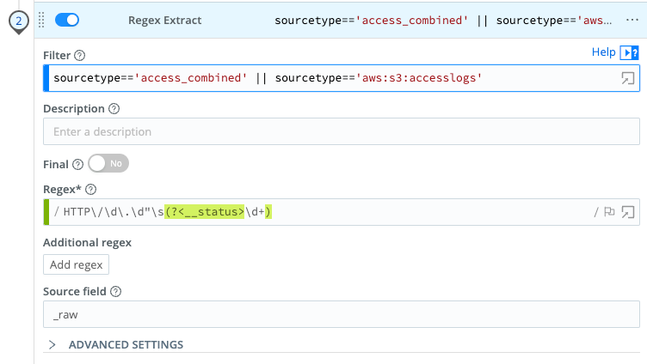The height and width of the screenshot is (364, 647).
Task: Show the Final help tooltip icon
Action: coord(77,164)
